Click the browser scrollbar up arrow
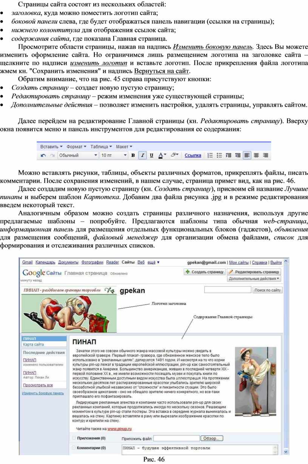Viewport: 308px width, 464px height. (x=286, y=261)
